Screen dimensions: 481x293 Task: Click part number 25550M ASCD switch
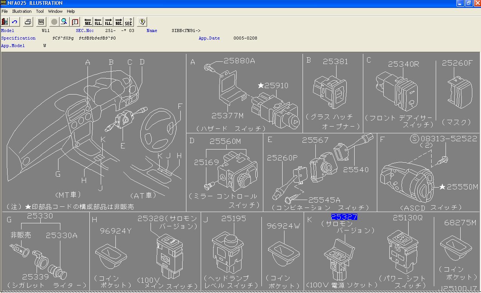tap(462, 187)
